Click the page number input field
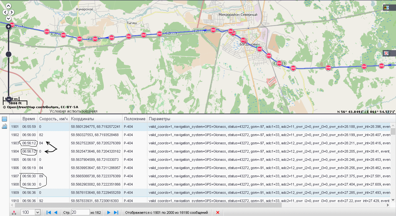Viewport: 396px width, 216px height. tap(80, 212)
